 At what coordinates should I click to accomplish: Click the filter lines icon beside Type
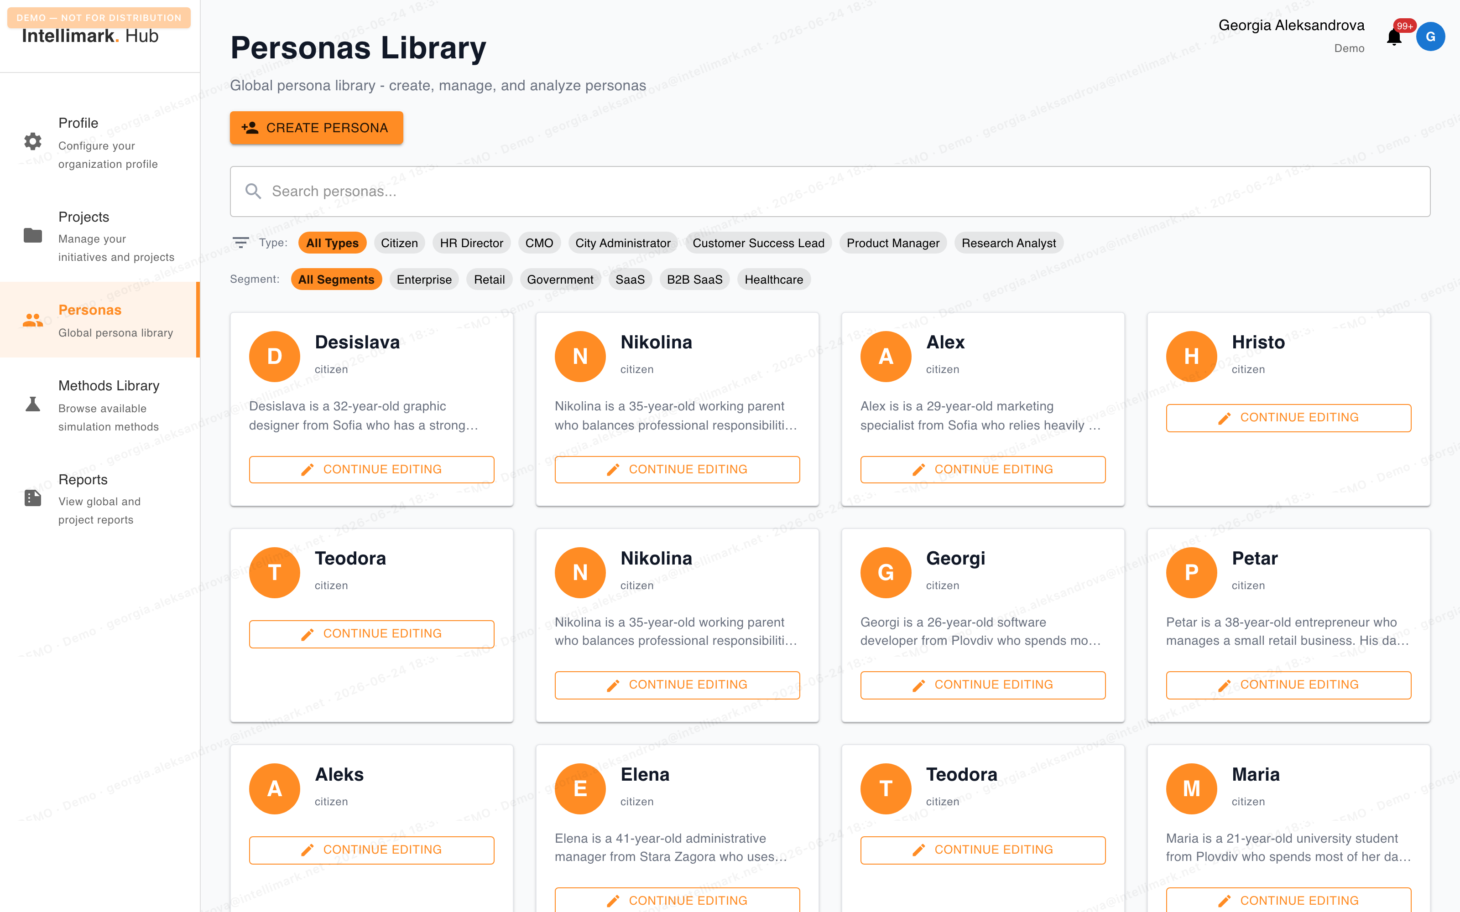[241, 243]
